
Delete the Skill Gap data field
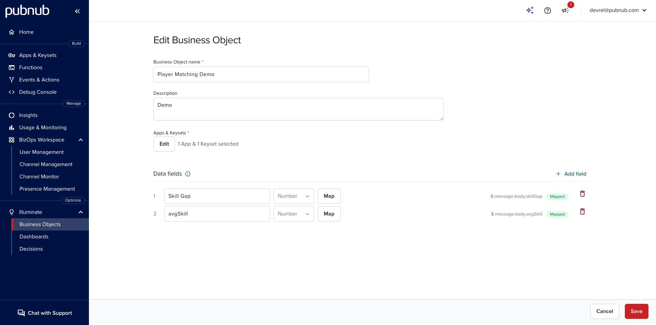click(x=582, y=194)
